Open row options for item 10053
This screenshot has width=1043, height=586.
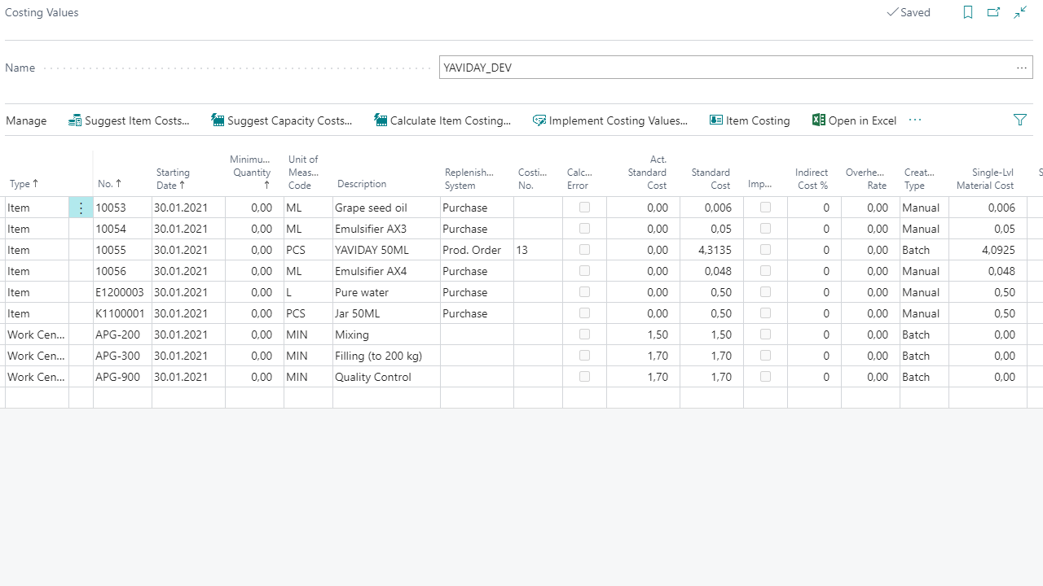(81, 208)
